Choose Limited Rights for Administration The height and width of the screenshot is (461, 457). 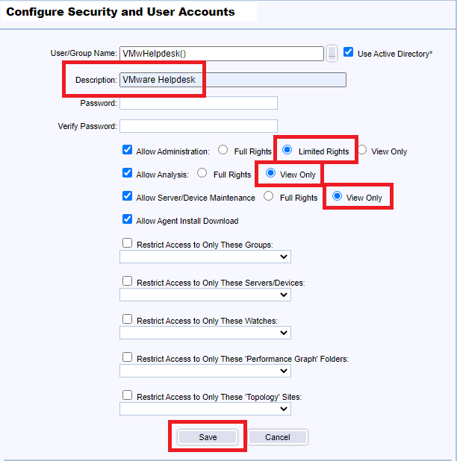pyautogui.click(x=287, y=150)
